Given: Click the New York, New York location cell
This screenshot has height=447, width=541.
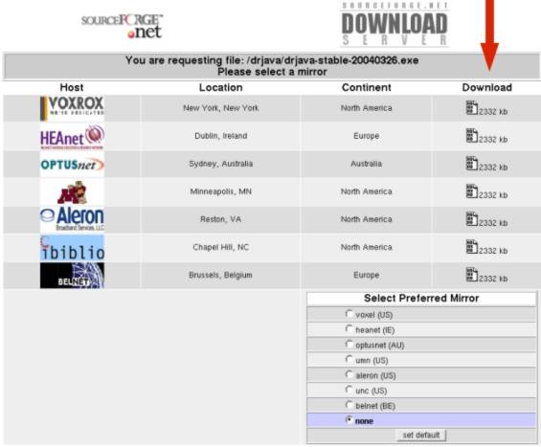Looking at the screenshot, I should 221,108.
